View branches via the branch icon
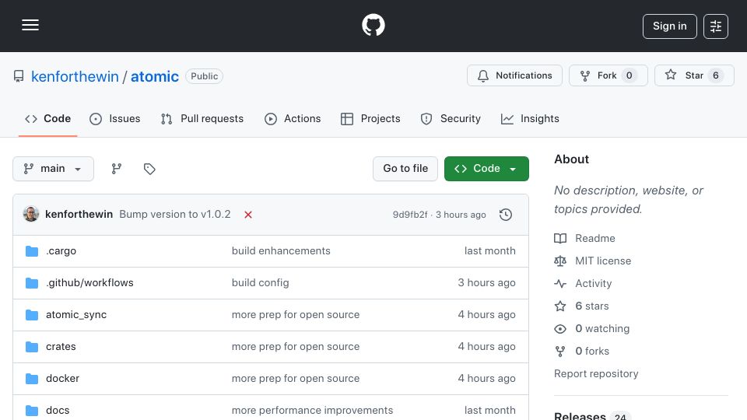747x420 pixels. 117,169
